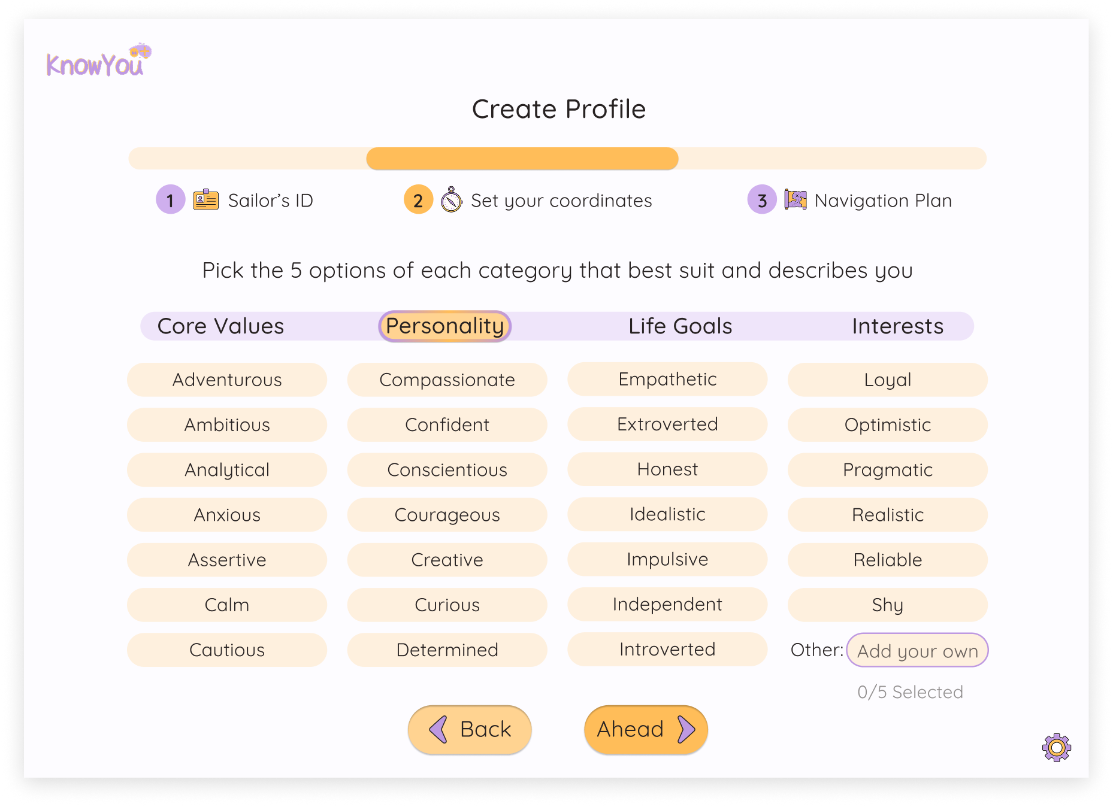Click the Add your own input field
This screenshot has height=807, width=1113.
(917, 651)
